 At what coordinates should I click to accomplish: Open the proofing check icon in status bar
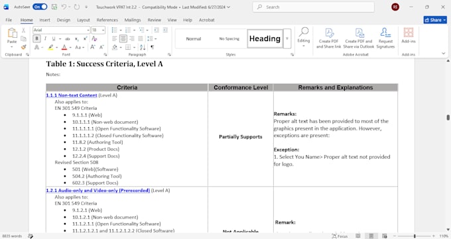[31, 236]
